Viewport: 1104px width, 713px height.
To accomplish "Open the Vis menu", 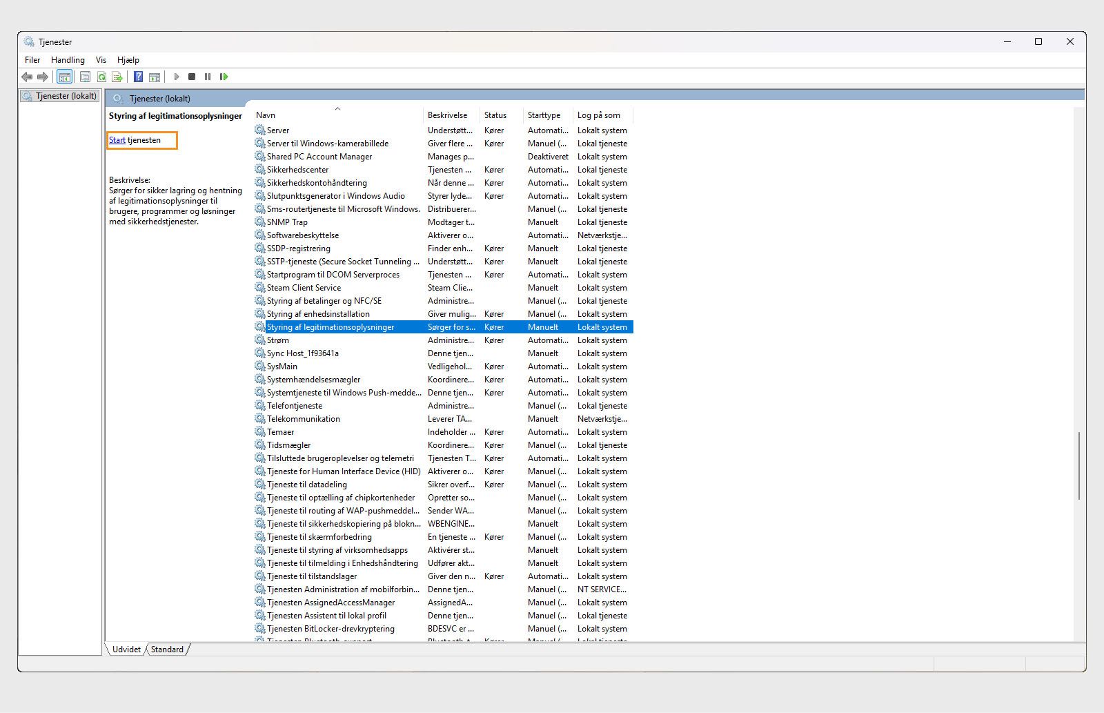I will (x=101, y=60).
